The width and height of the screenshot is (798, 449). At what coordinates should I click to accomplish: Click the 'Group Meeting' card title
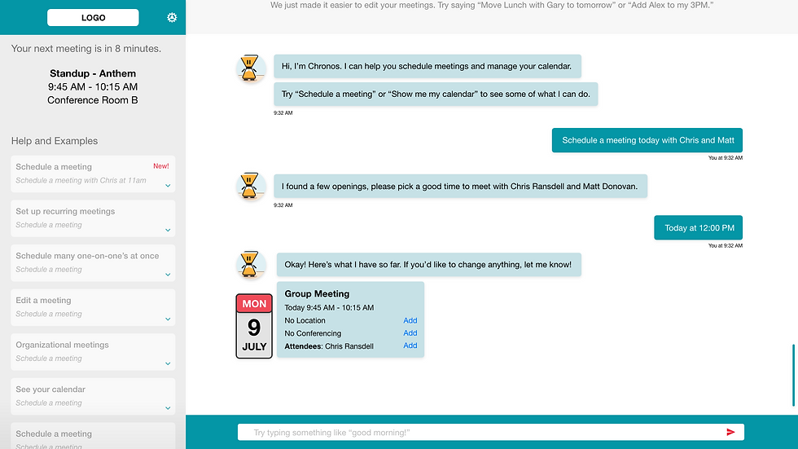(317, 293)
